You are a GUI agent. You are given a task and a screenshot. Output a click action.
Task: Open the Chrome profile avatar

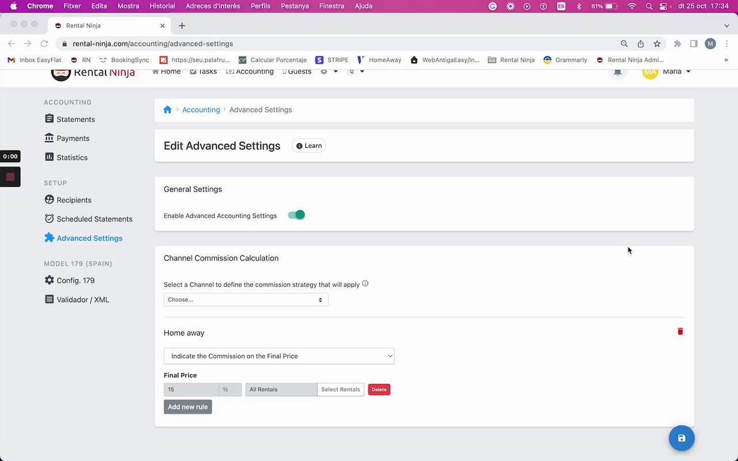[710, 44]
